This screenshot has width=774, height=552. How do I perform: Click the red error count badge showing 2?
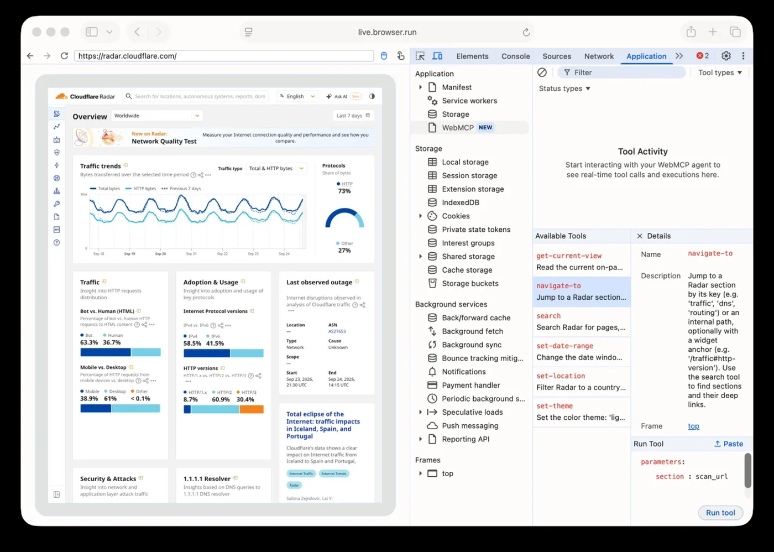(x=703, y=56)
